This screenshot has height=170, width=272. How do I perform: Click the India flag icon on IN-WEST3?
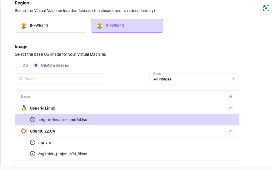(x=100, y=26)
